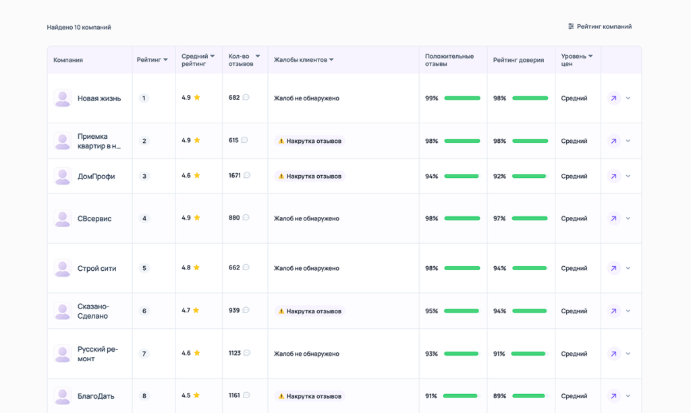Sort by Кол-во отзывов column header
The width and height of the screenshot is (691, 413).
pyautogui.click(x=244, y=60)
